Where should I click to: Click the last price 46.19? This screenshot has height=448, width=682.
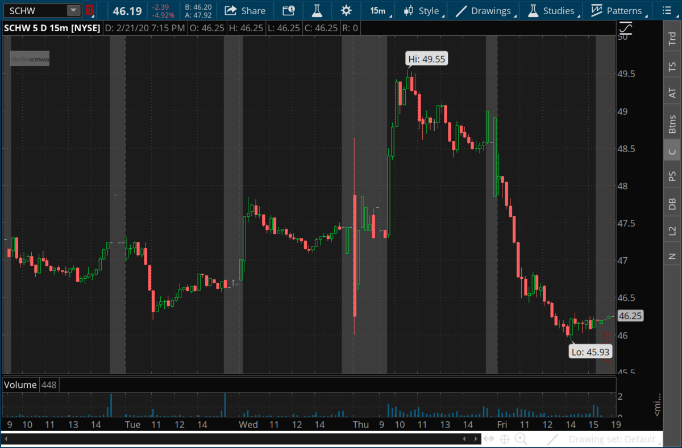(127, 10)
